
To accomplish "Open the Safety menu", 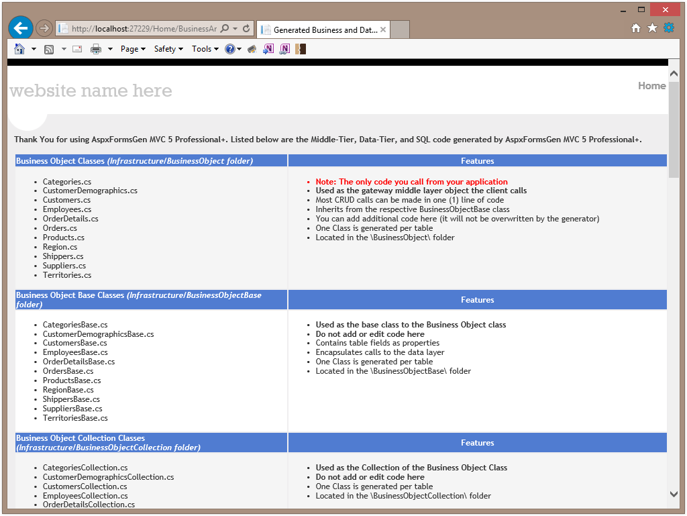I will (168, 49).
